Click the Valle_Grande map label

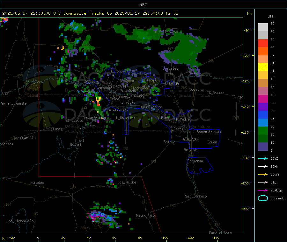(95, 117)
